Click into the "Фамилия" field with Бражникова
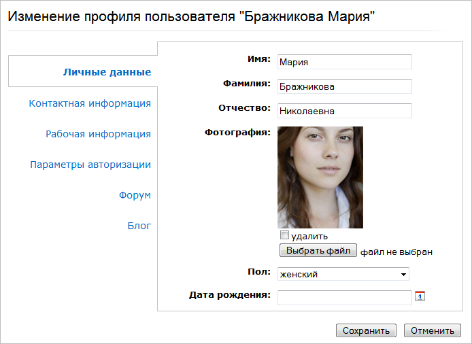The height and width of the screenshot is (344, 472). (345, 86)
